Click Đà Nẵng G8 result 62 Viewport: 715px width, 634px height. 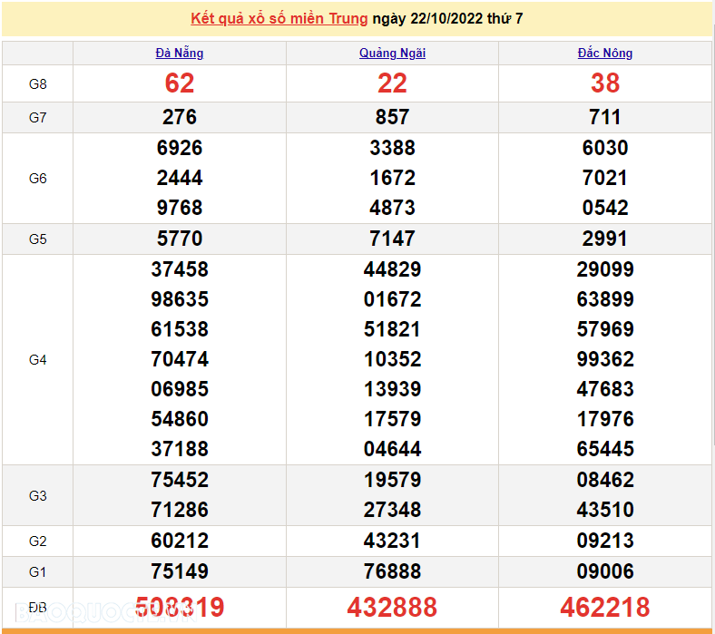click(180, 83)
